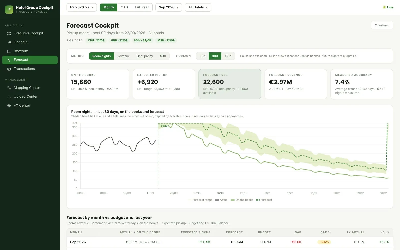400x250 pixels.
Task: Go to Transactions page
Action: tap(30, 69)
